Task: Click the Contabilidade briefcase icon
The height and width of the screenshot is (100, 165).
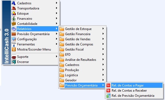Action: (14, 24)
